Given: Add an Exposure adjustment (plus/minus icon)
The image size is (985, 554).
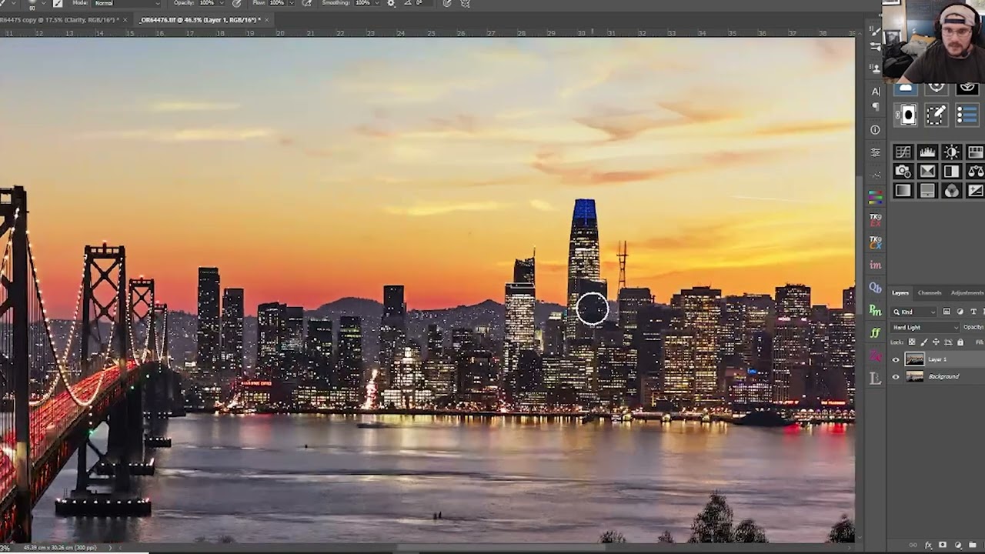Looking at the screenshot, I should coord(976,191).
